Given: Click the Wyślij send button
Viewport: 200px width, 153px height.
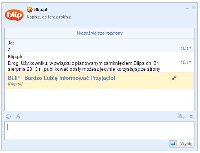Looking at the screenshot, I should (x=186, y=144).
